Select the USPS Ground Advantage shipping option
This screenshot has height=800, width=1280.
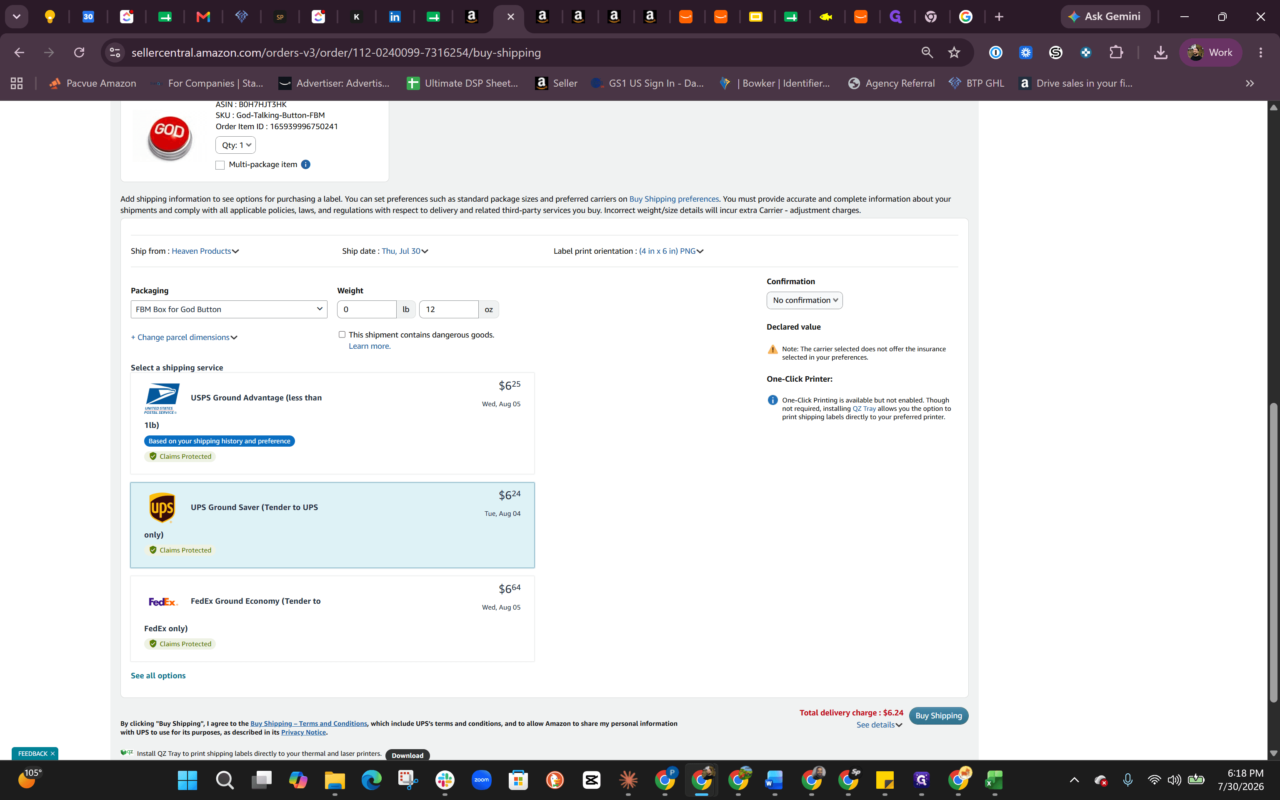[332, 423]
